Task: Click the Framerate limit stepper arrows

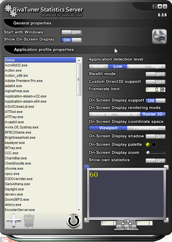Action: (163, 89)
